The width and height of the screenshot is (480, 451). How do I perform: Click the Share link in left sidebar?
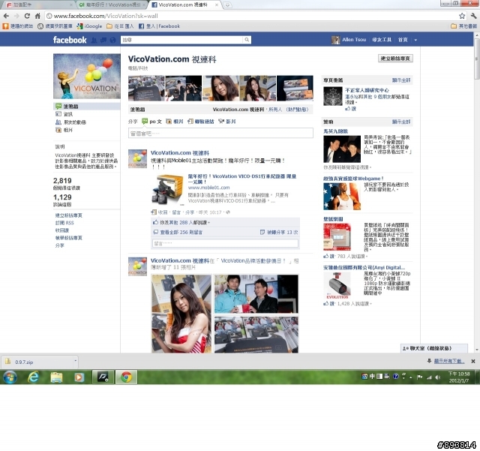coord(60,245)
